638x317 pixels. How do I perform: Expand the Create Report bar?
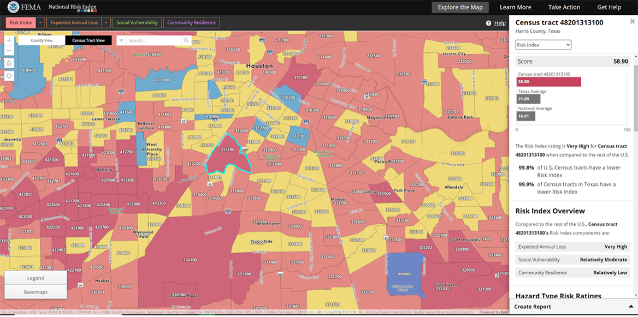574,307
